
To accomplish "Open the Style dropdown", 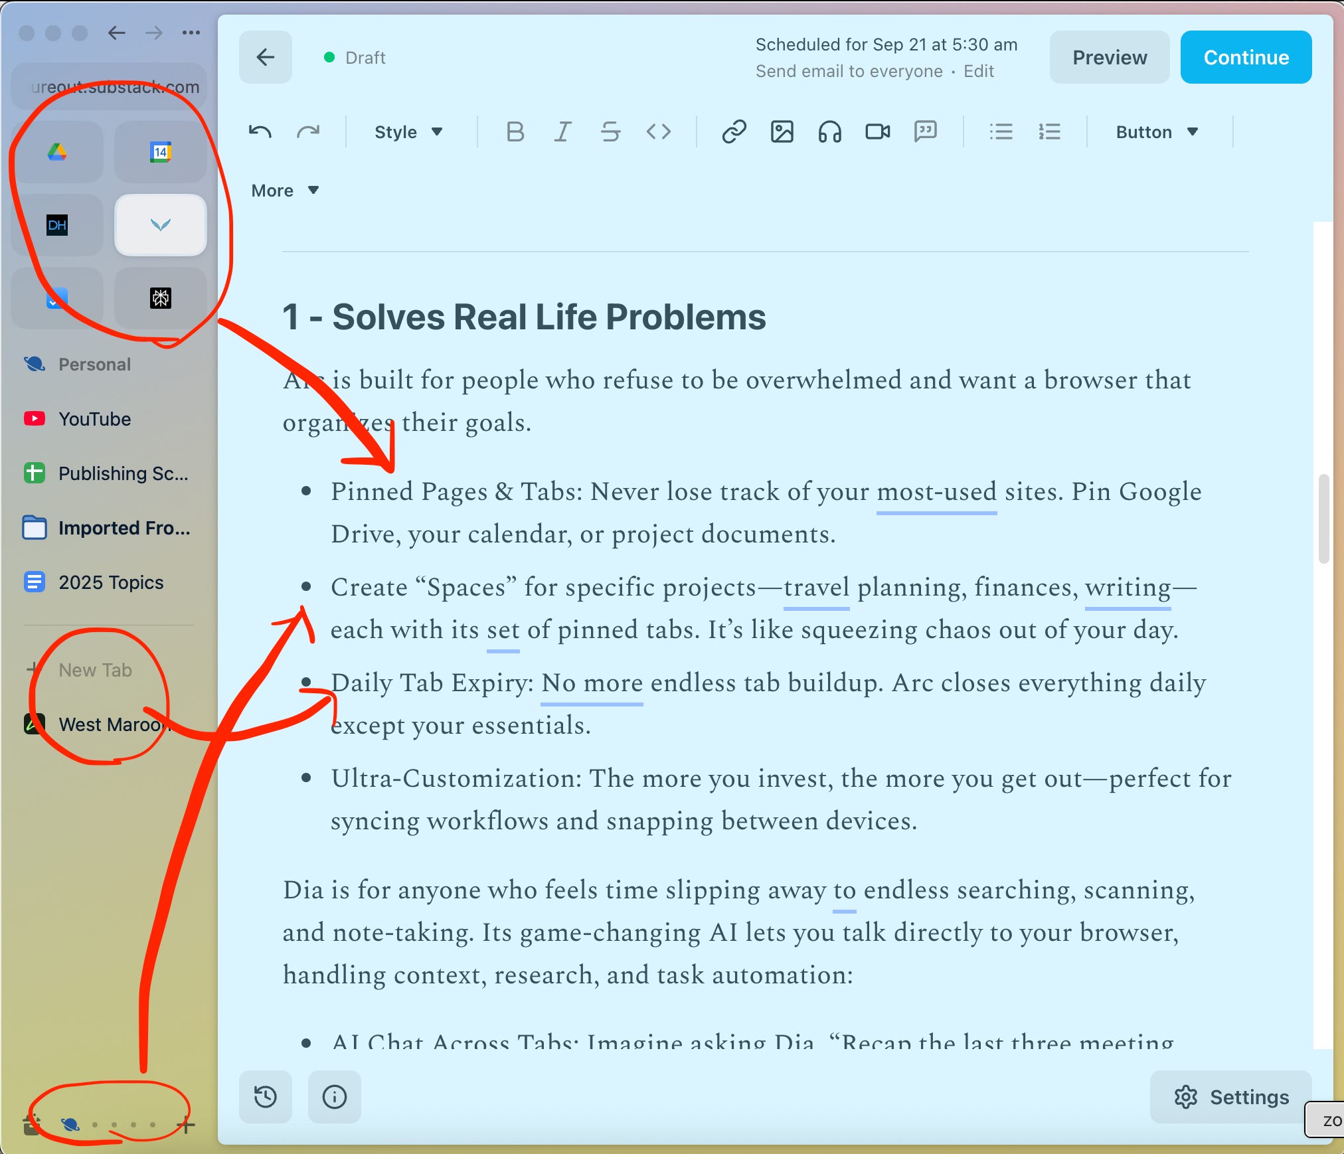I will coord(408,132).
